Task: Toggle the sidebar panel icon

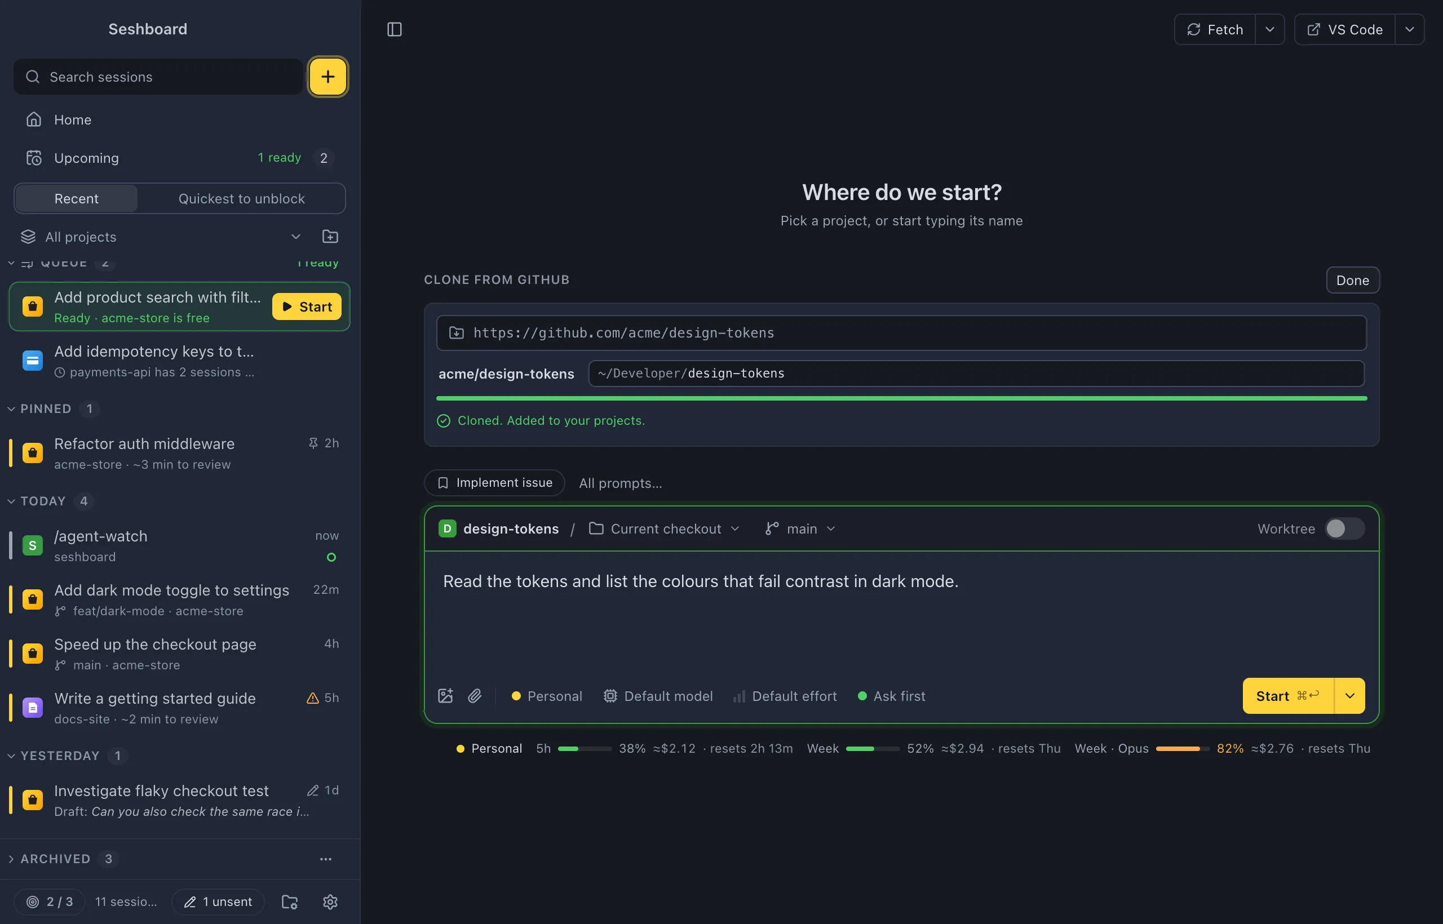Action: pyautogui.click(x=395, y=29)
